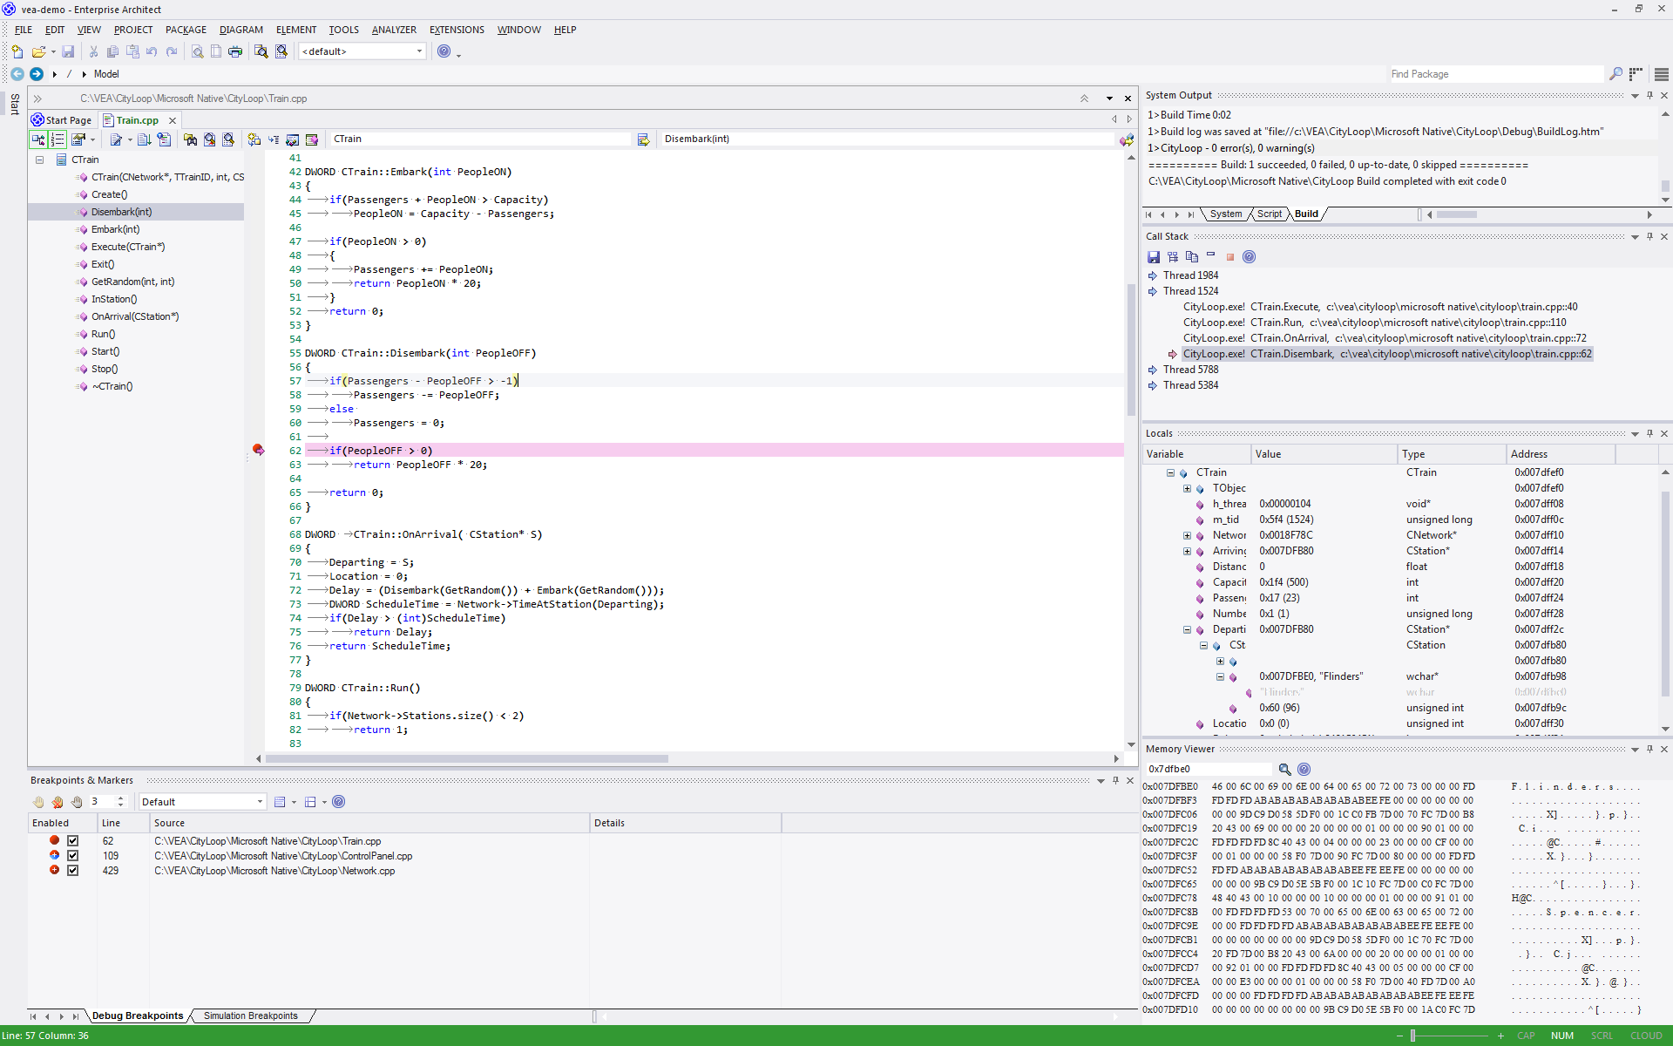Uncheck the breakpoint at line 62 in Train.cpp
The image size is (1673, 1046).
click(x=73, y=840)
